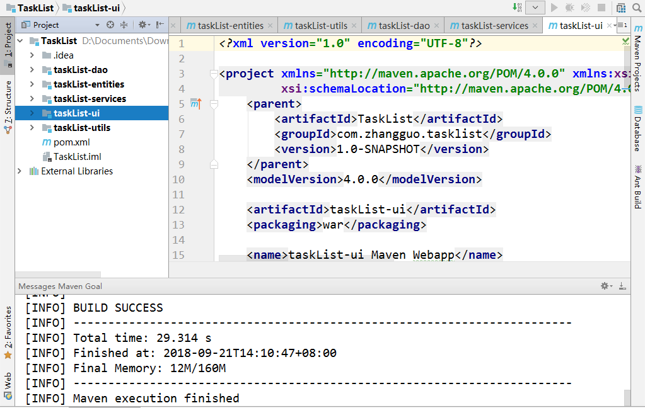Click line number 12 in gutter
Screen dimensions: 645x408
178,210
